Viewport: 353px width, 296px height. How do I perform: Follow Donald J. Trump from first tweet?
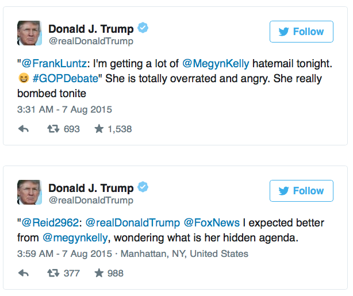pos(301,32)
